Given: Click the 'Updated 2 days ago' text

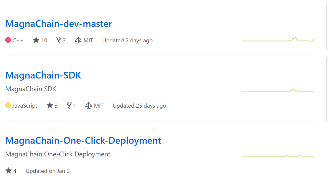Looking at the screenshot, I should tap(127, 40).
